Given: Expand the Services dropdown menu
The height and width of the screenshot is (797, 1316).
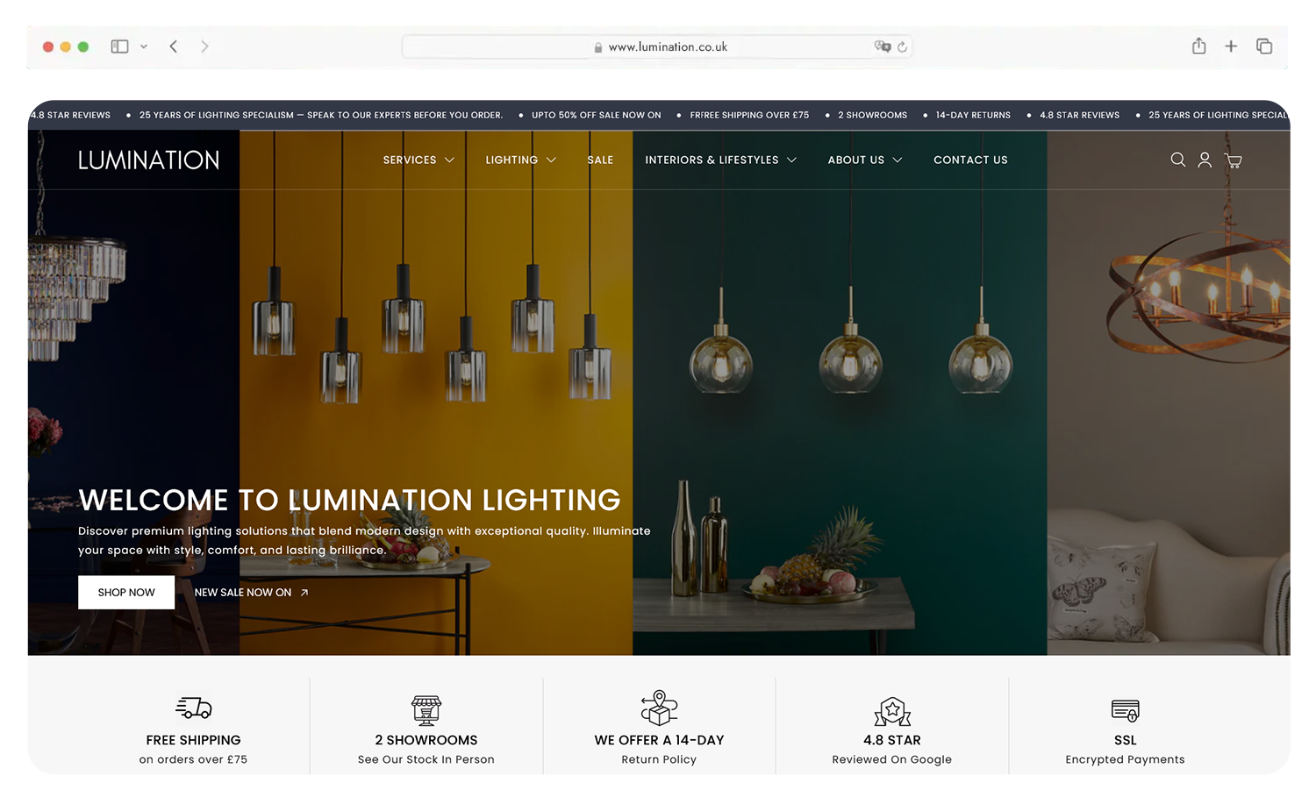Looking at the screenshot, I should point(418,160).
